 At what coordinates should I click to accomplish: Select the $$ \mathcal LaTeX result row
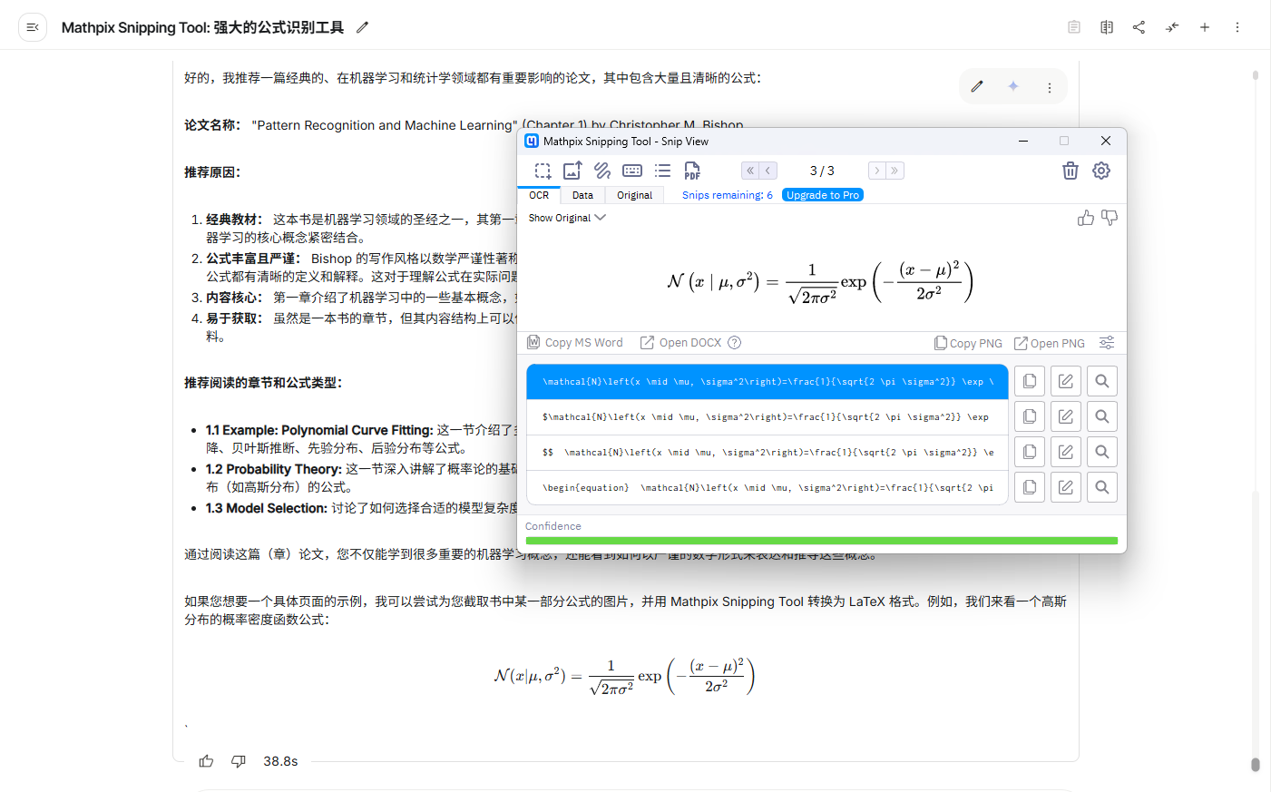point(767,453)
